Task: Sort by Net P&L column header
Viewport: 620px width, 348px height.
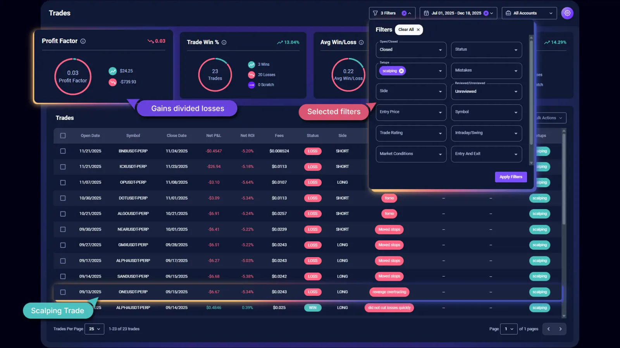Action: [214, 136]
